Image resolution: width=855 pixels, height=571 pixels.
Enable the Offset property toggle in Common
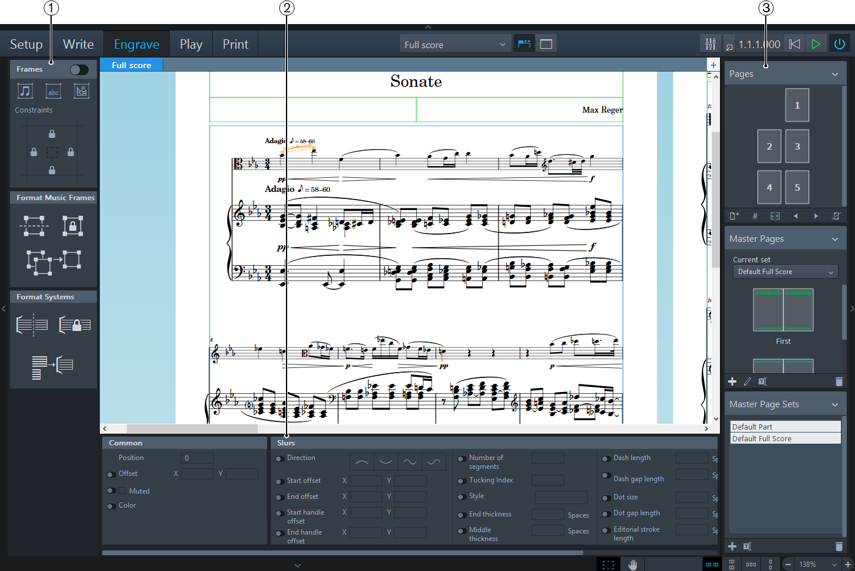(x=110, y=474)
